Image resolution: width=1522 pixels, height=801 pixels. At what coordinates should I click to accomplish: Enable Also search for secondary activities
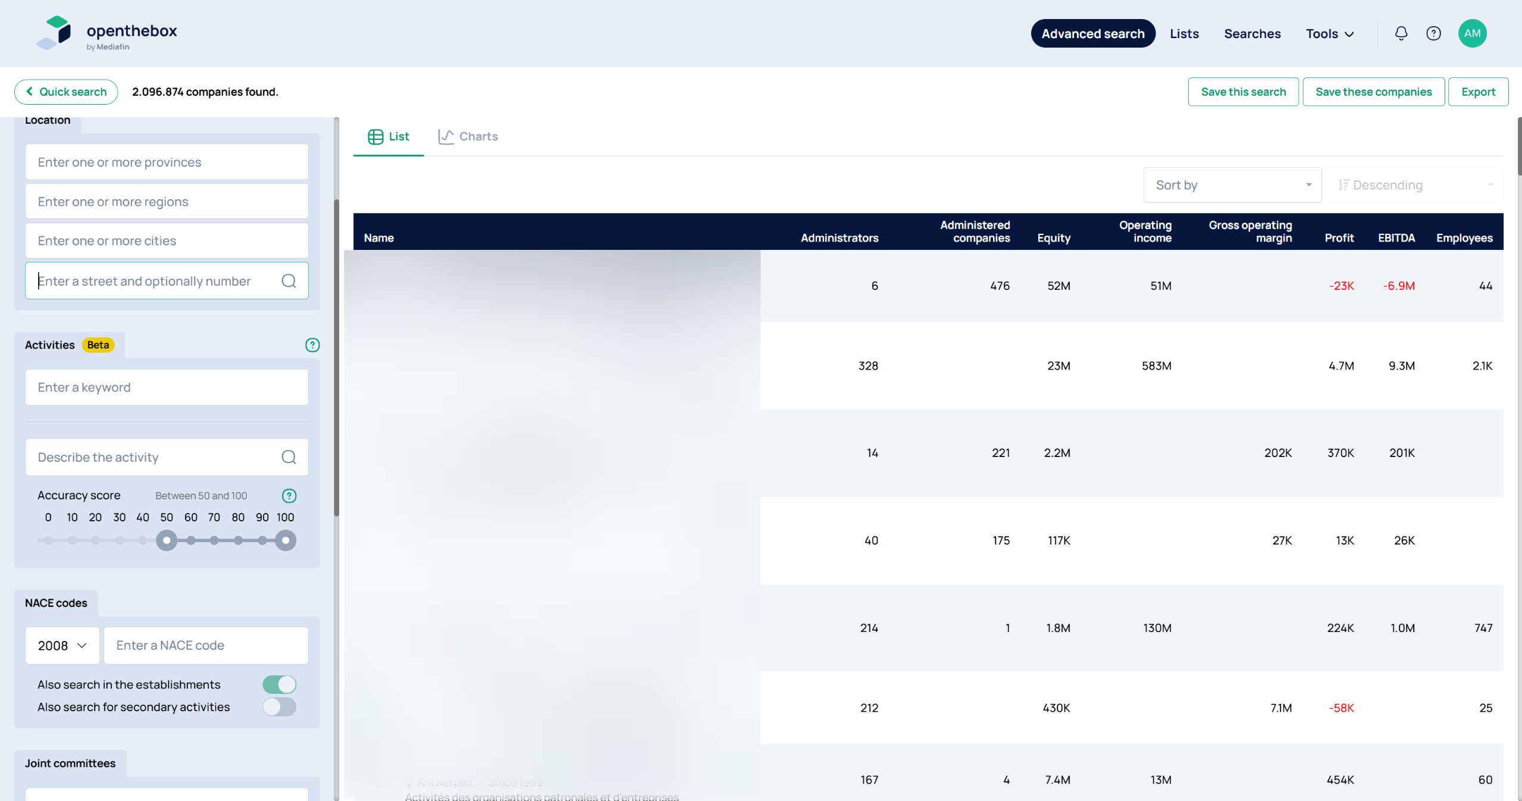pyautogui.click(x=280, y=707)
